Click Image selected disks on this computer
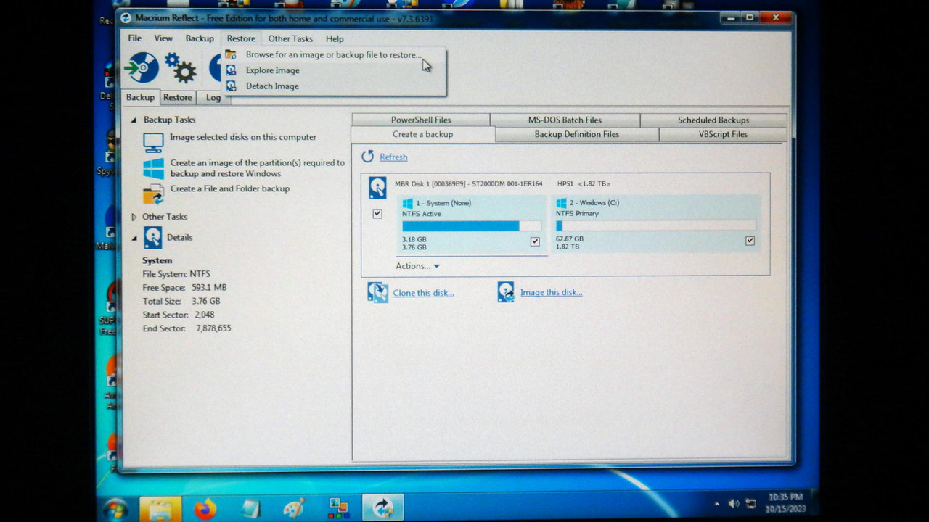Screen dimensions: 929x522 (243, 137)
